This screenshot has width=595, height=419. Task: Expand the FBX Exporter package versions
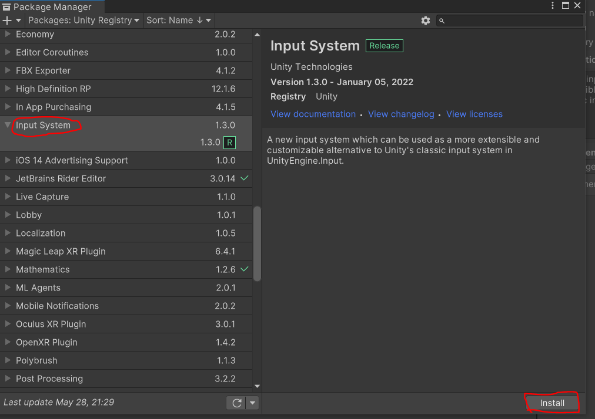tap(7, 70)
